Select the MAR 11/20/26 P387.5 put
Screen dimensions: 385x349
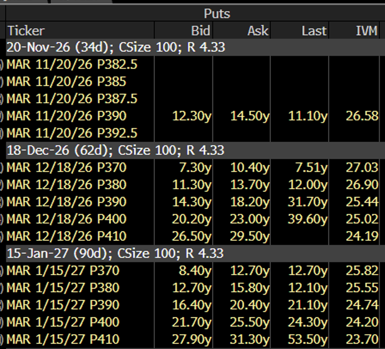click(x=72, y=99)
